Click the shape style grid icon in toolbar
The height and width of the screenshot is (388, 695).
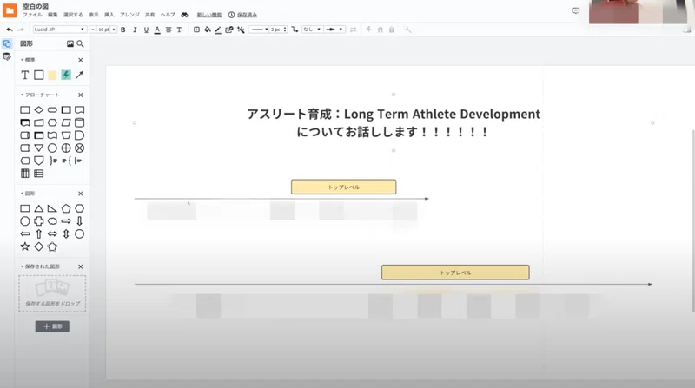point(196,30)
